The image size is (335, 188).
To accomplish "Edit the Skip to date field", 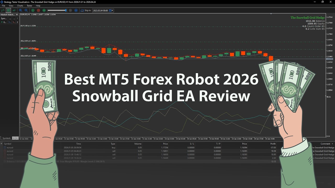I will pyautogui.click(x=100, y=10).
